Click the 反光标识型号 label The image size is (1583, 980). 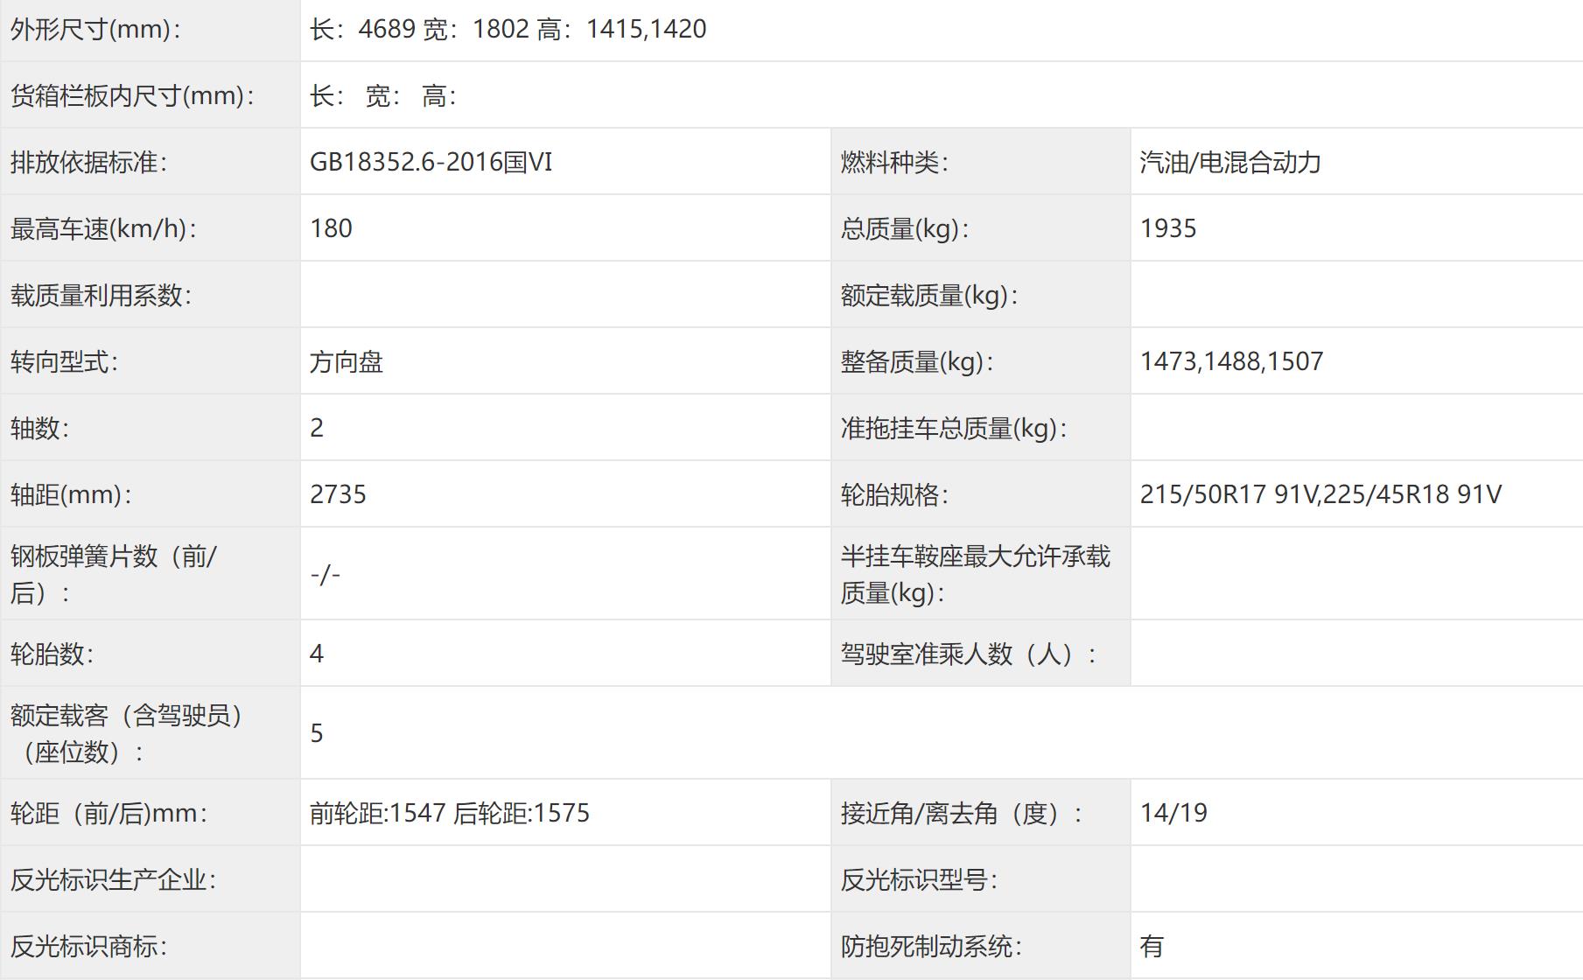pos(920,879)
